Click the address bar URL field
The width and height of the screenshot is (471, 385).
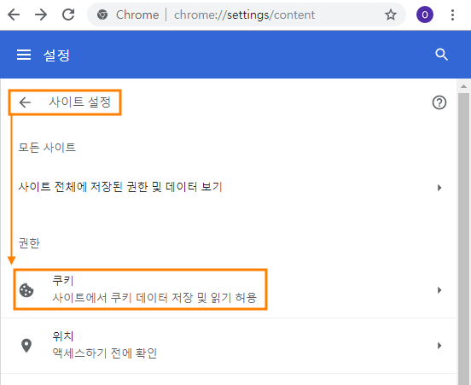(244, 15)
